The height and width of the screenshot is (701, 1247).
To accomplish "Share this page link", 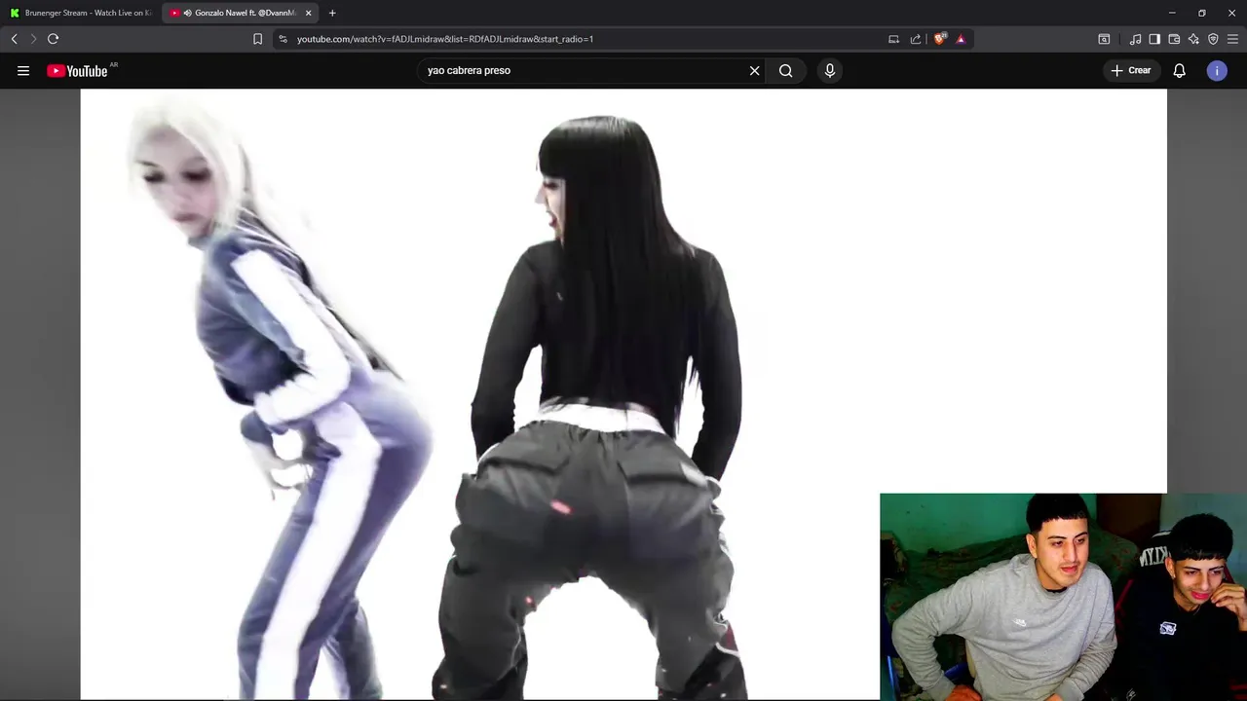I will 916,39.
